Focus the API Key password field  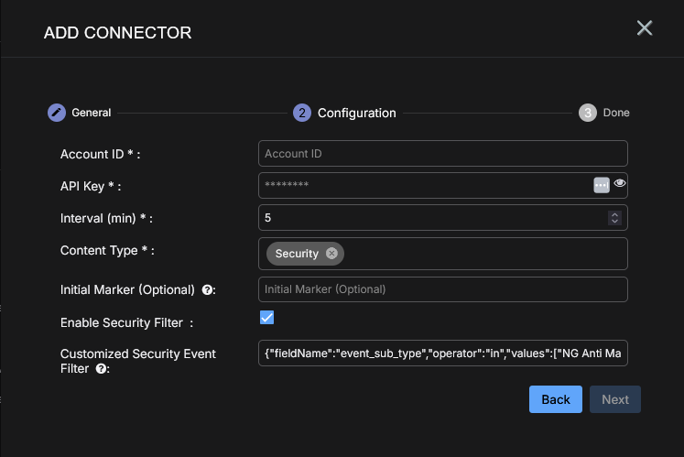(421, 186)
